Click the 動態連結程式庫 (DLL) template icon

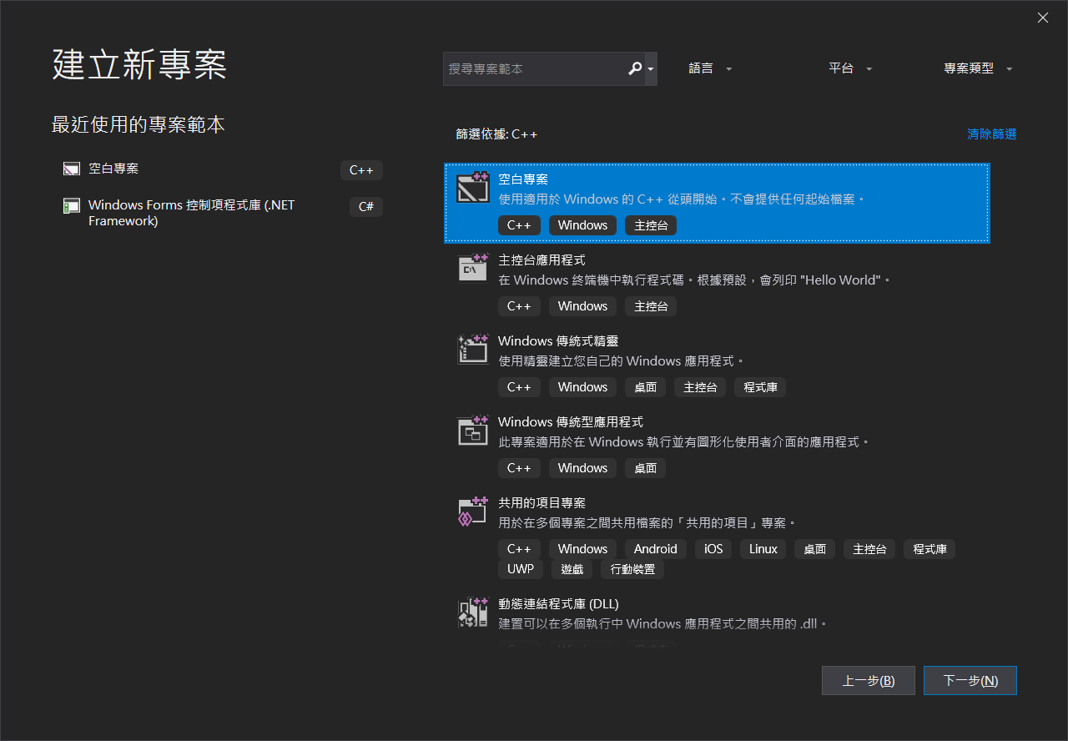point(472,612)
